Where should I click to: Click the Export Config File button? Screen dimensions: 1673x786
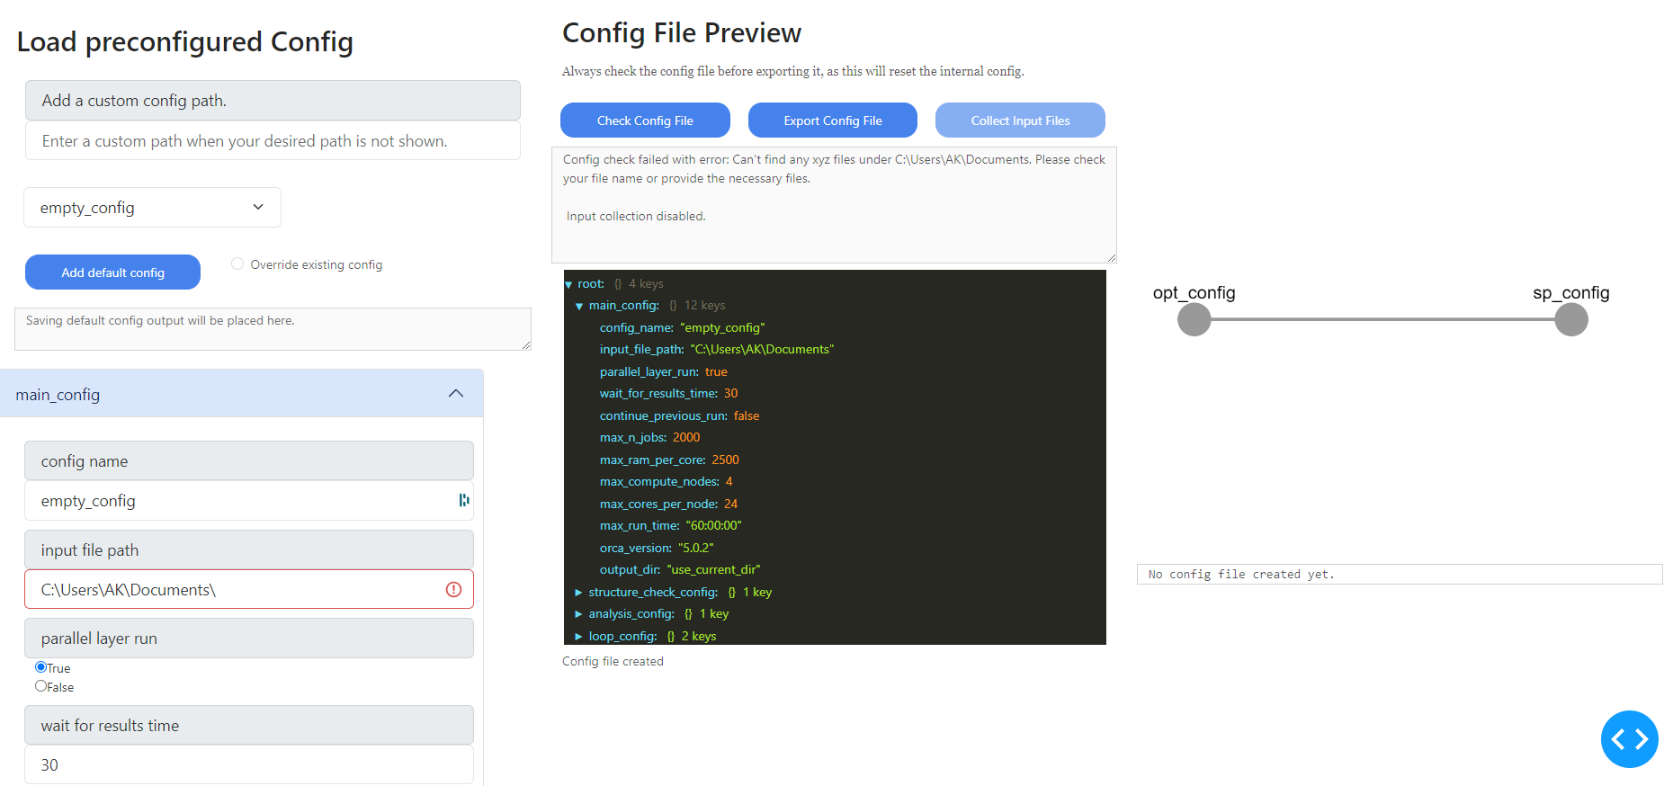pos(833,121)
